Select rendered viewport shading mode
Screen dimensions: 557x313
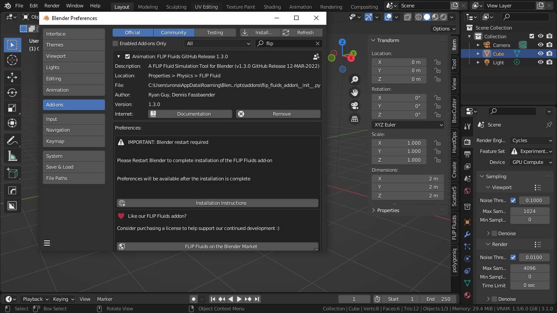coord(443,17)
